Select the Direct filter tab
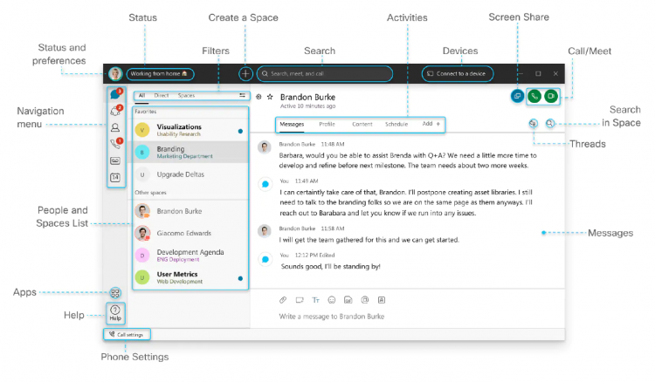 coord(162,95)
